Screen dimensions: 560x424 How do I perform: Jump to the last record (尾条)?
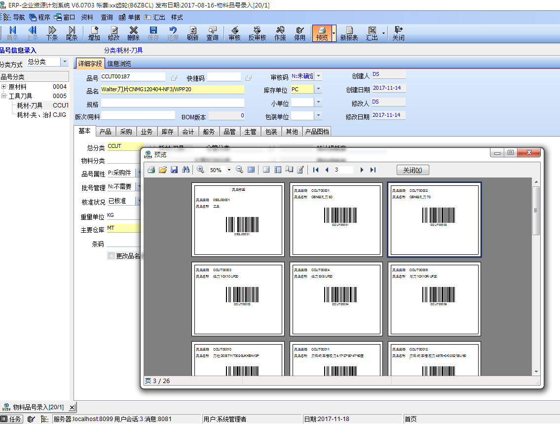[x=72, y=33]
